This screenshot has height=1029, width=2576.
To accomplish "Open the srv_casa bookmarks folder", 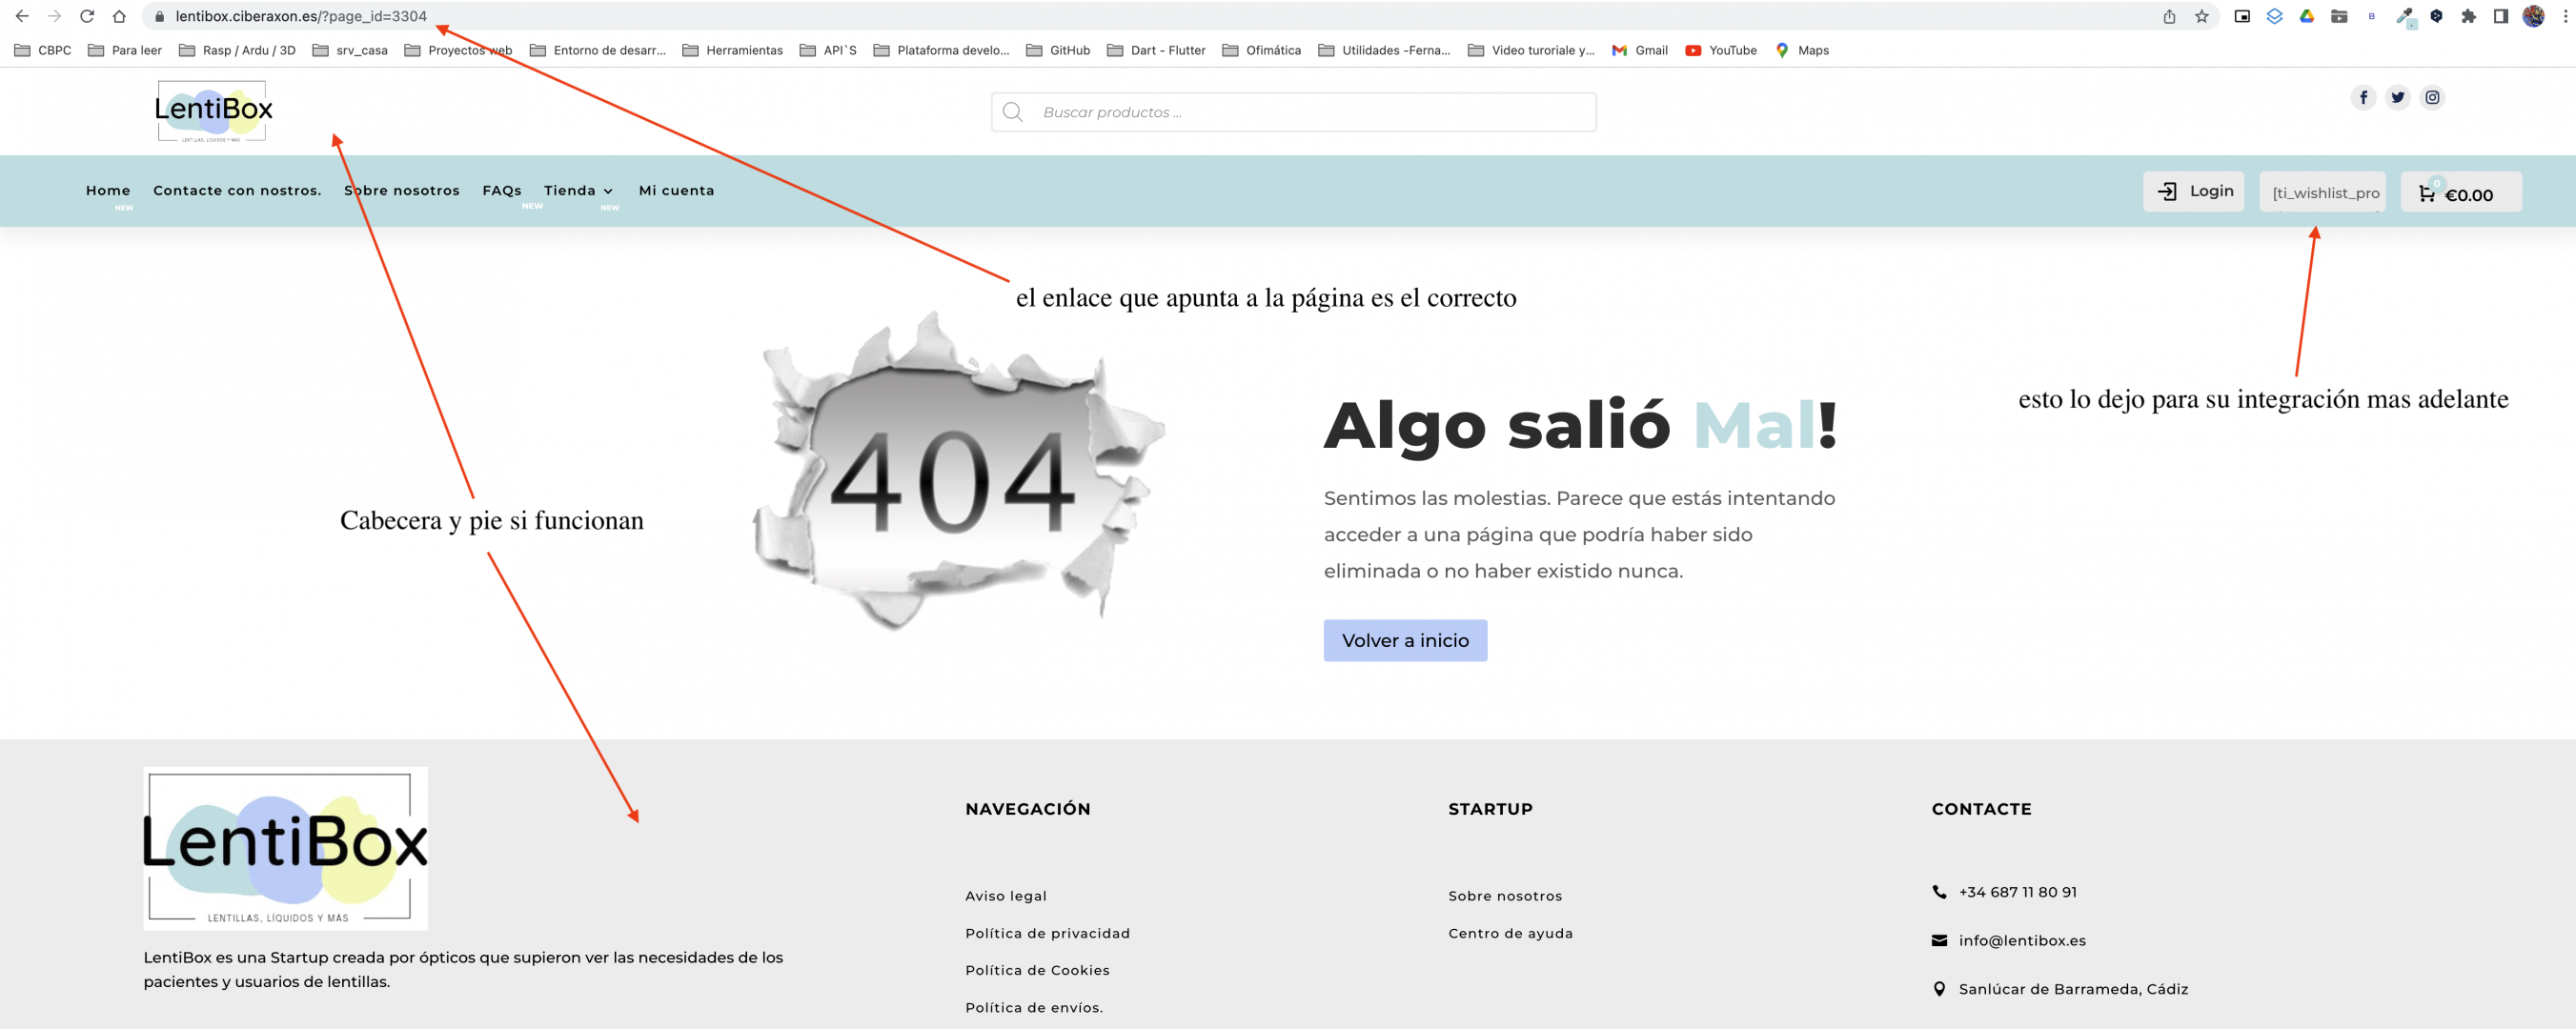I will 350,50.
